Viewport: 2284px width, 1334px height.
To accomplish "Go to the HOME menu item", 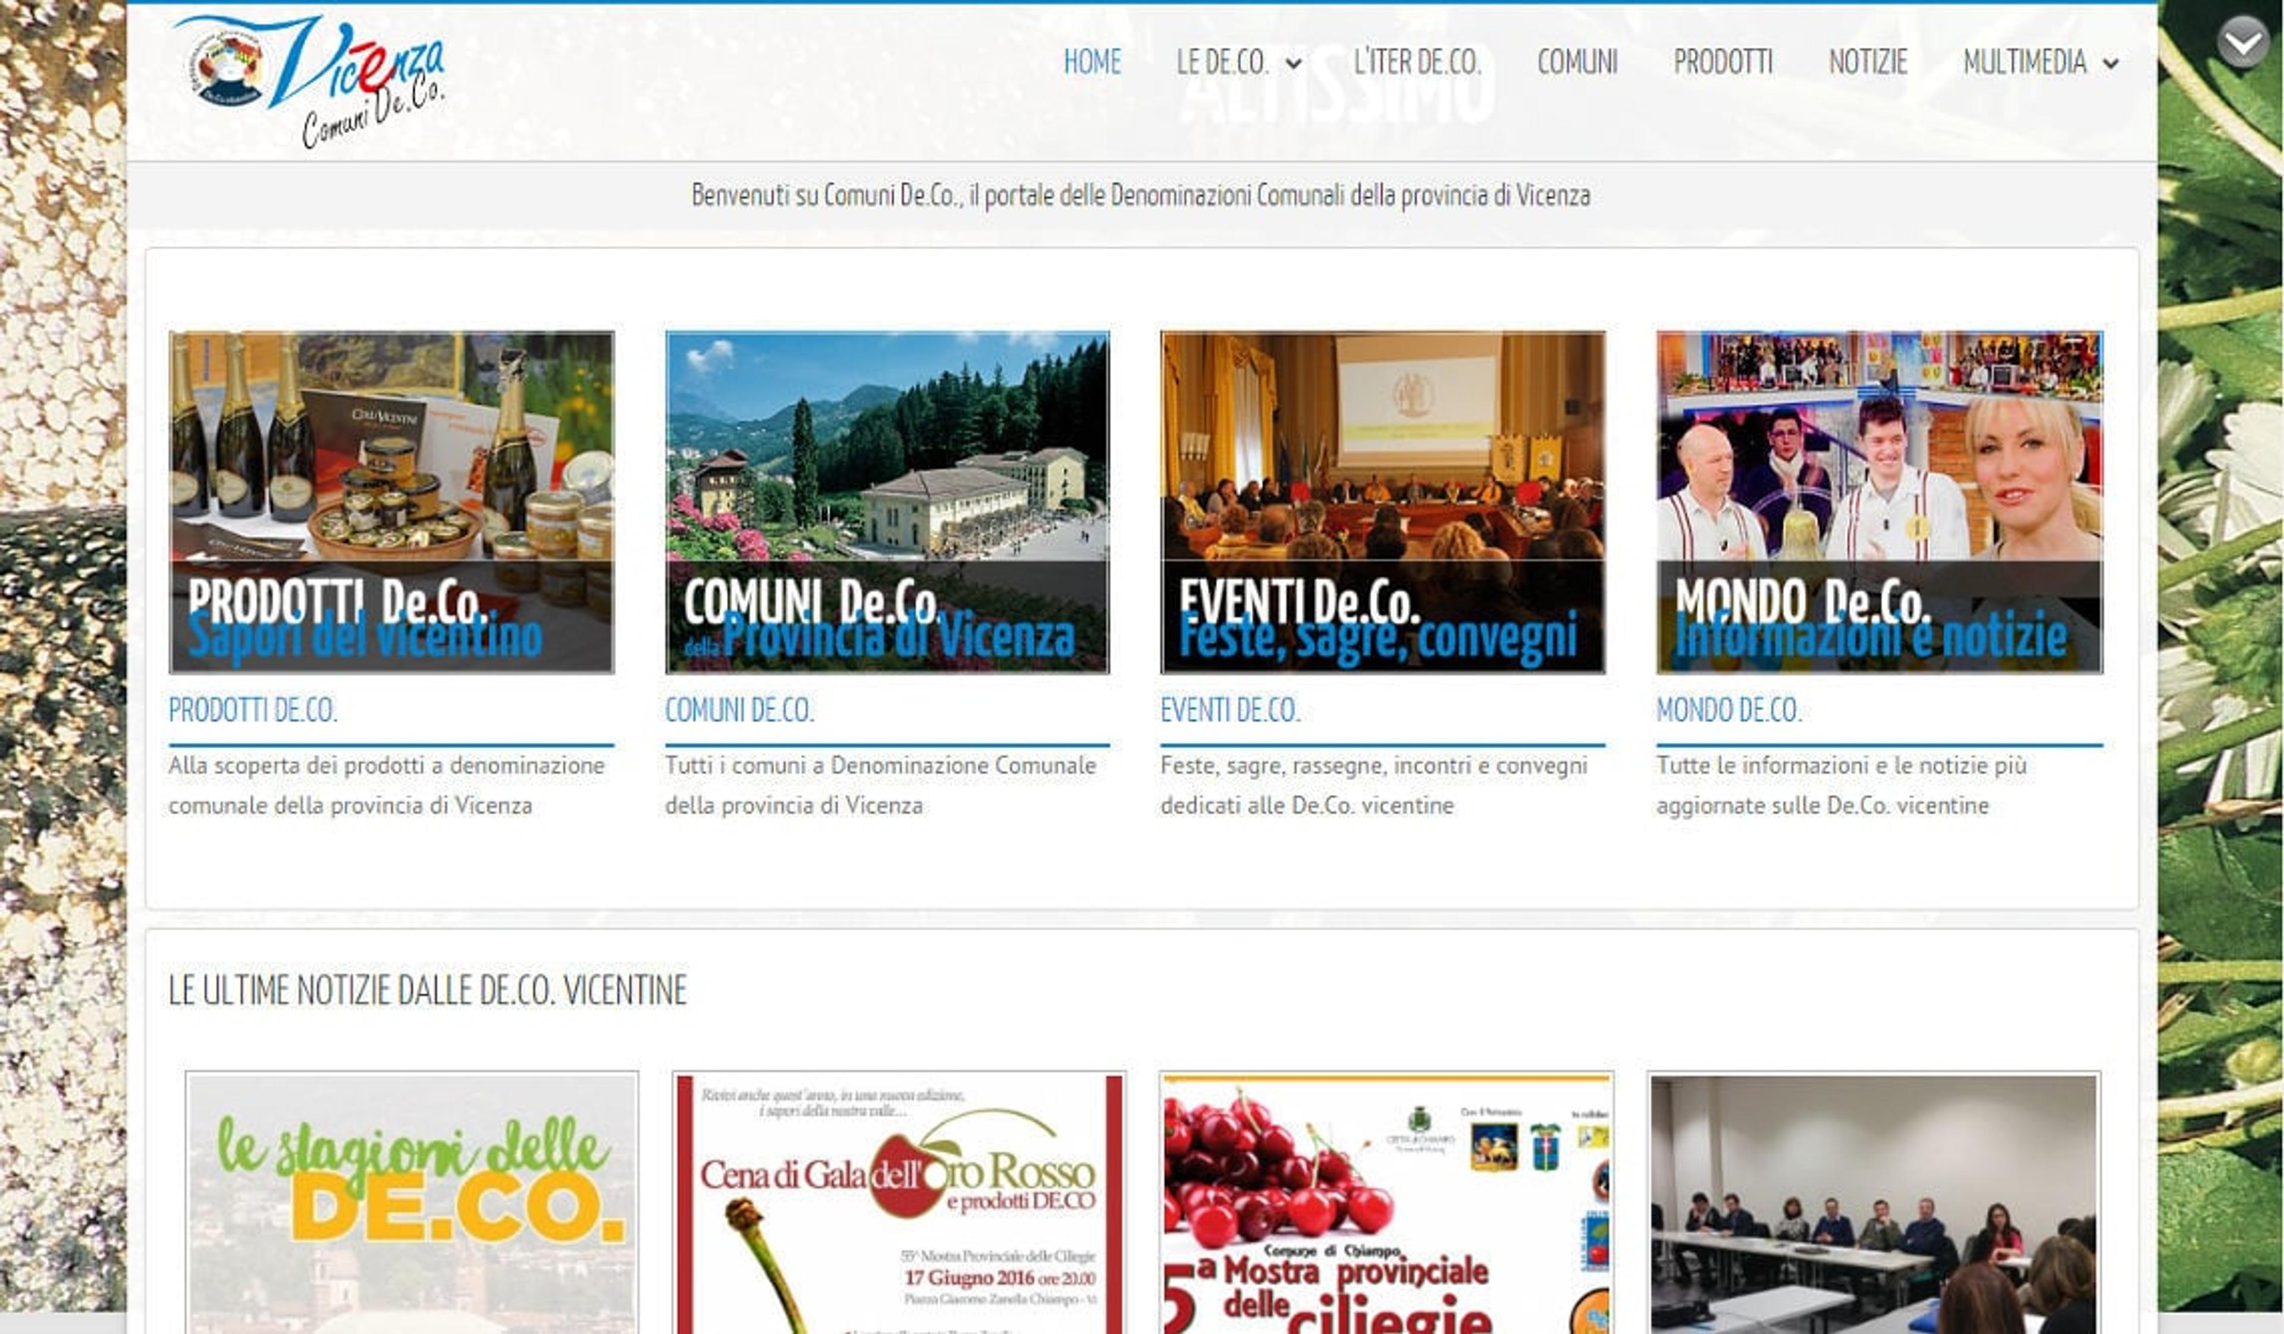I will pyautogui.click(x=1092, y=62).
